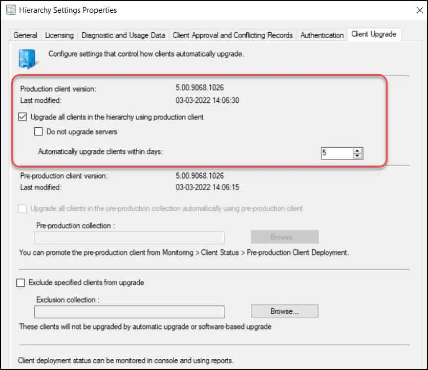Toggle the pre-production collection upgrade checkbox
This screenshot has height=370, width=428.
coord(23,209)
